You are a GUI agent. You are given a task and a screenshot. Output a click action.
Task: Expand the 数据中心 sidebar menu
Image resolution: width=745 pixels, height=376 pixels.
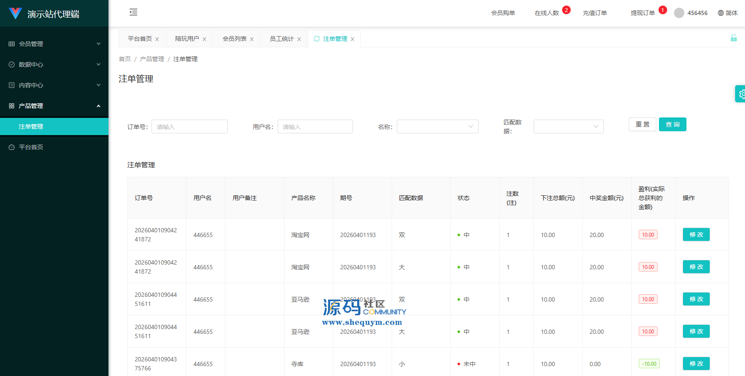click(x=54, y=65)
